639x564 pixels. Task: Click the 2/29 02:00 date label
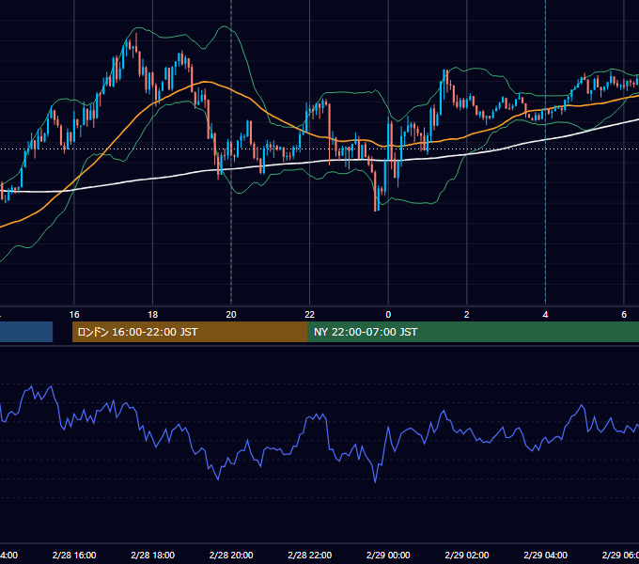click(467, 555)
